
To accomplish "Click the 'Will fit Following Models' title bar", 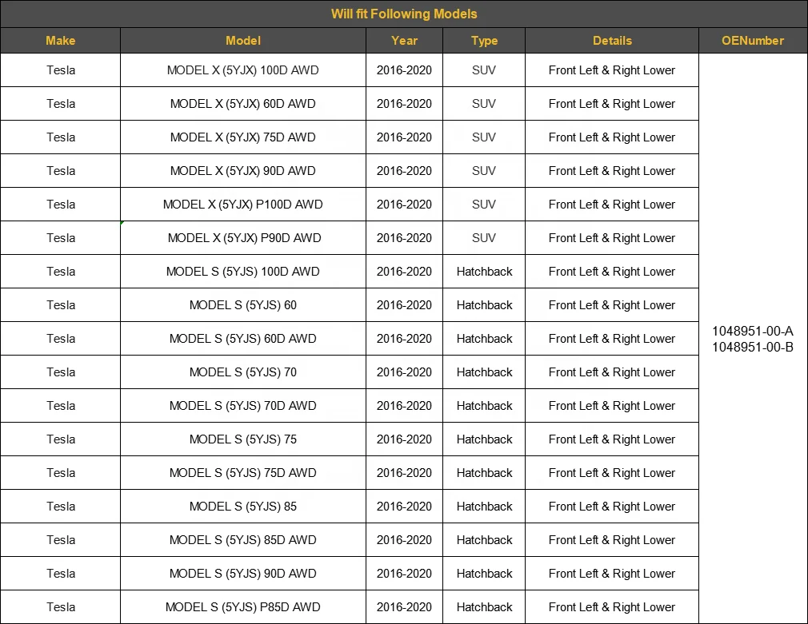I will [x=404, y=14].
